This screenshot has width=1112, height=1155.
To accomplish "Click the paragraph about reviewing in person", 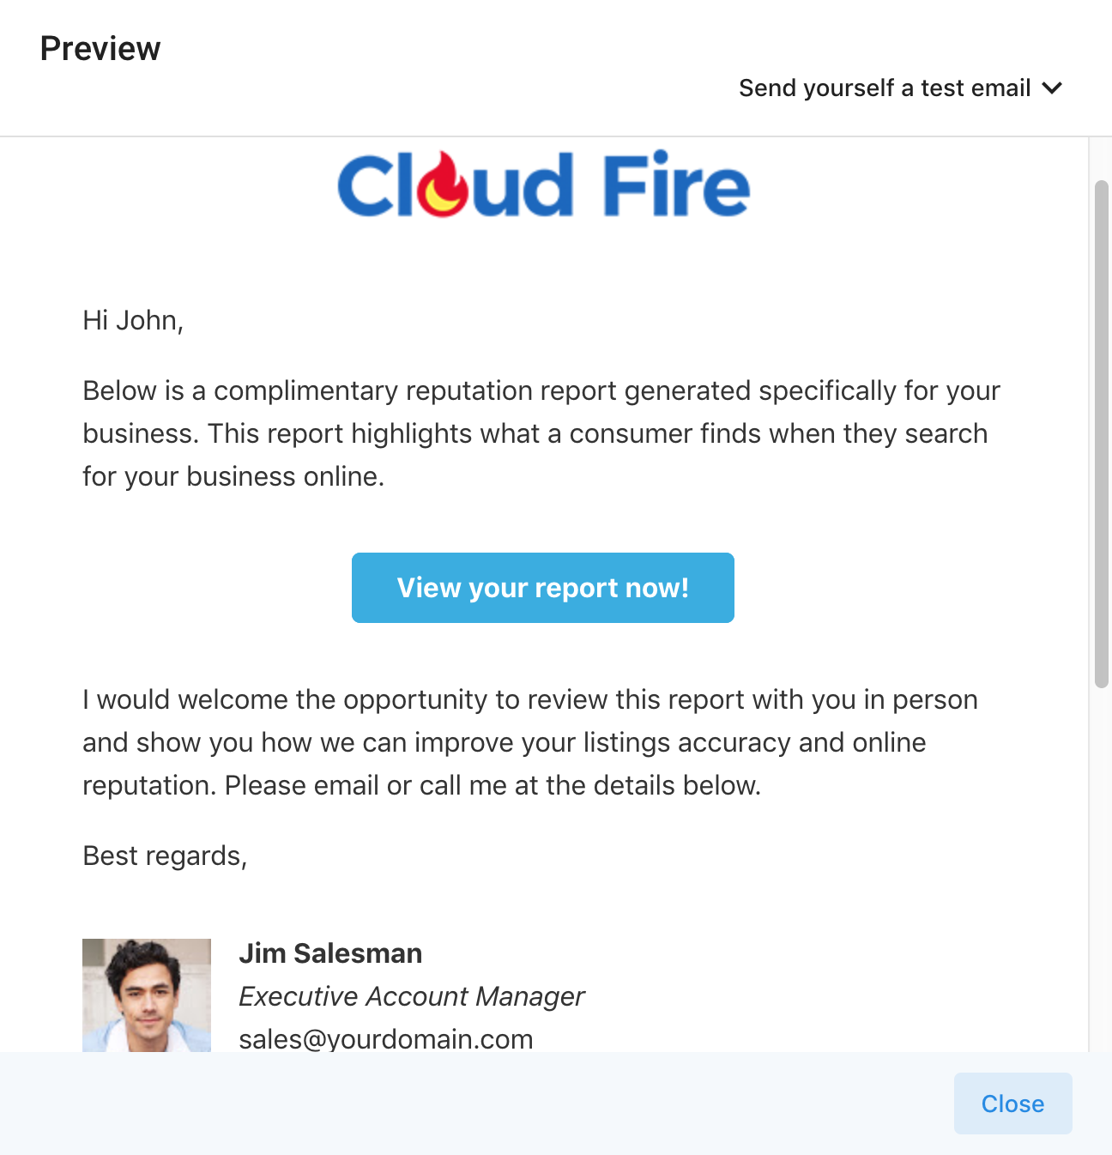I will [530, 742].
